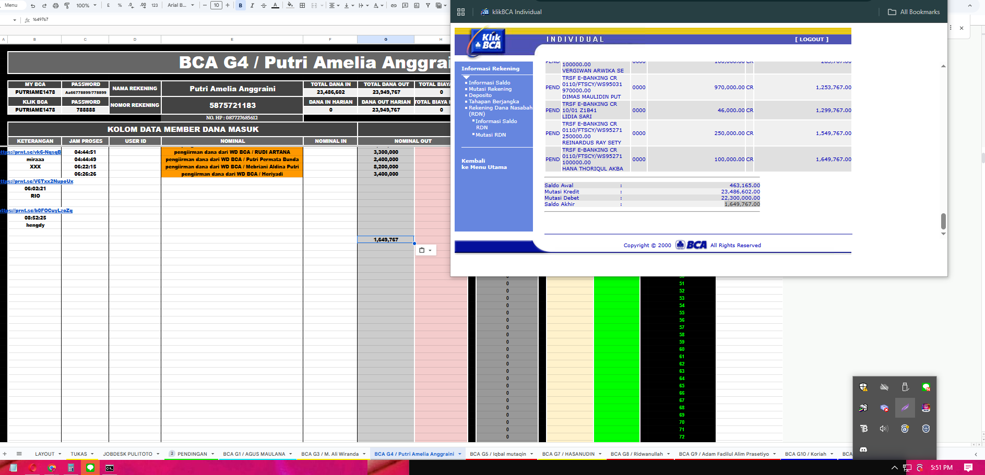Open the LINE icon in the taskbar
The image size is (985, 475).
pyautogui.click(x=90, y=468)
